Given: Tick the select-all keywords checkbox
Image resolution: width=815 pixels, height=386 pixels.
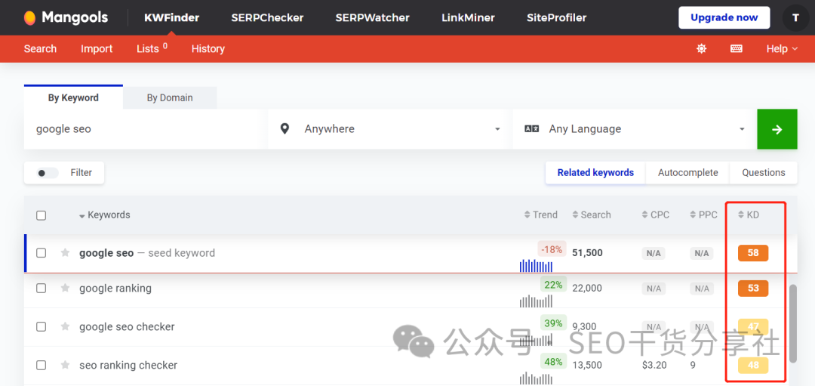Looking at the screenshot, I should 41,215.
